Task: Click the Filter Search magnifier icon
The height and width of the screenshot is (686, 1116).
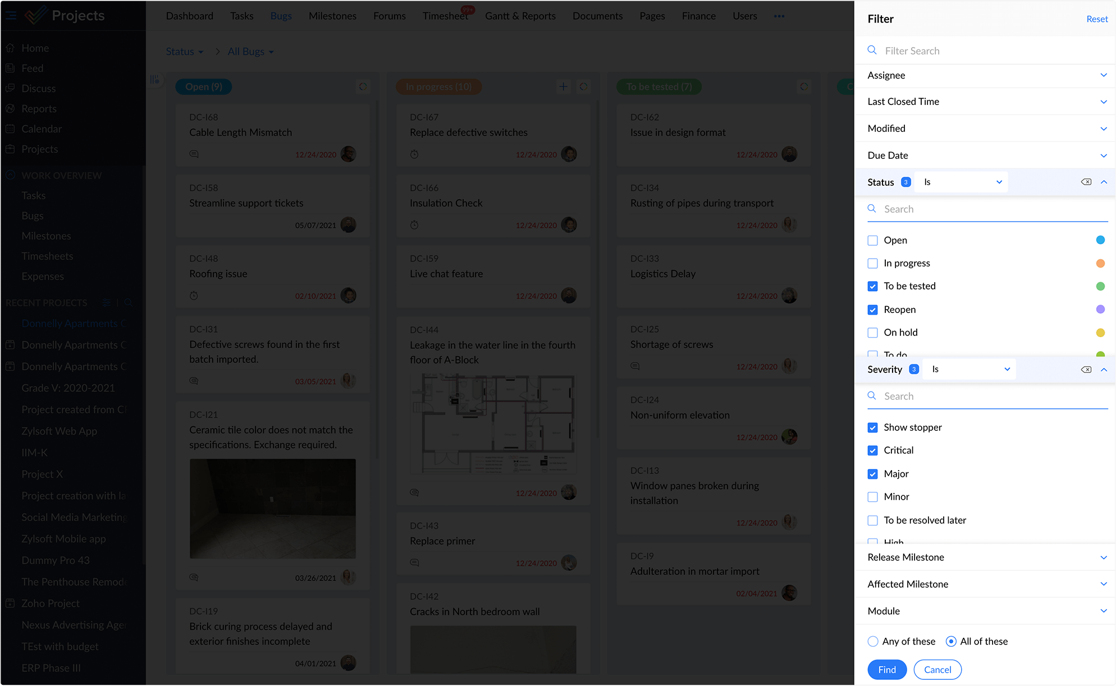Action: tap(872, 50)
